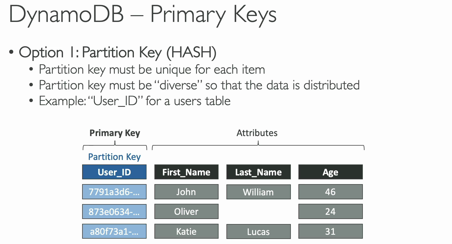Click the William last name cell
This screenshot has width=452, height=244.
[258, 192]
